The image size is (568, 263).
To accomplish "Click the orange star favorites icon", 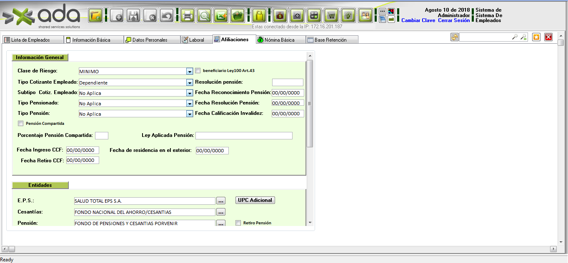I will 536,37.
